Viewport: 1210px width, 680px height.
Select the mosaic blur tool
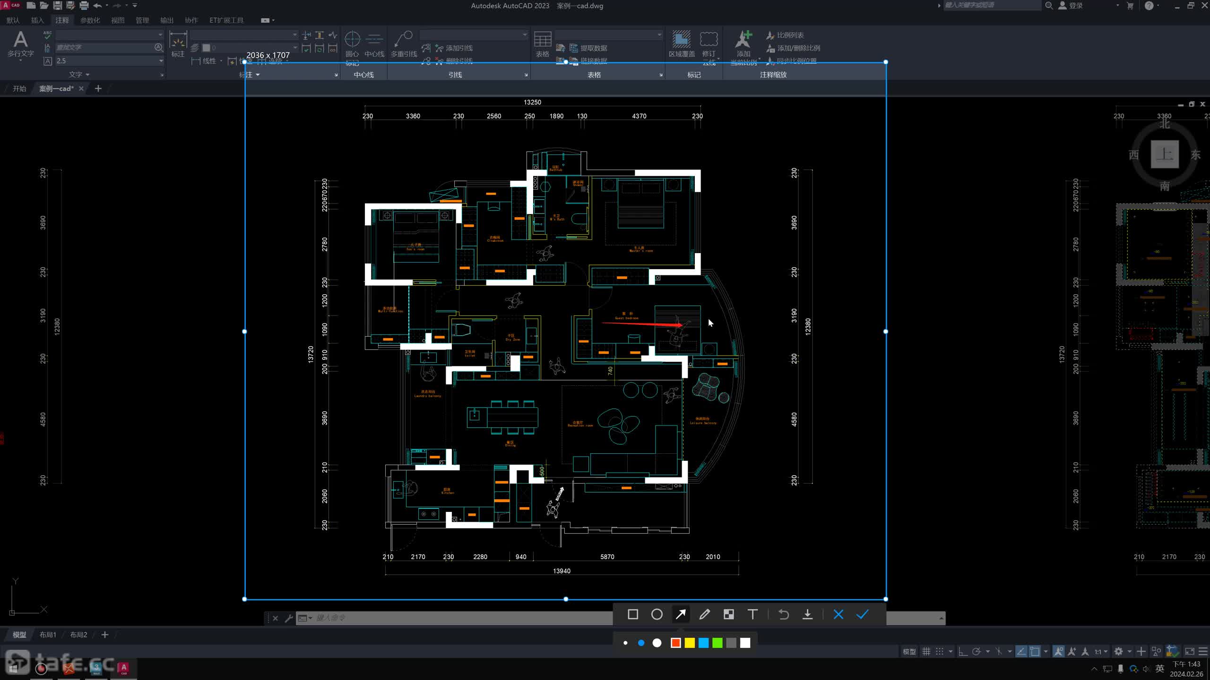point(729,614)
